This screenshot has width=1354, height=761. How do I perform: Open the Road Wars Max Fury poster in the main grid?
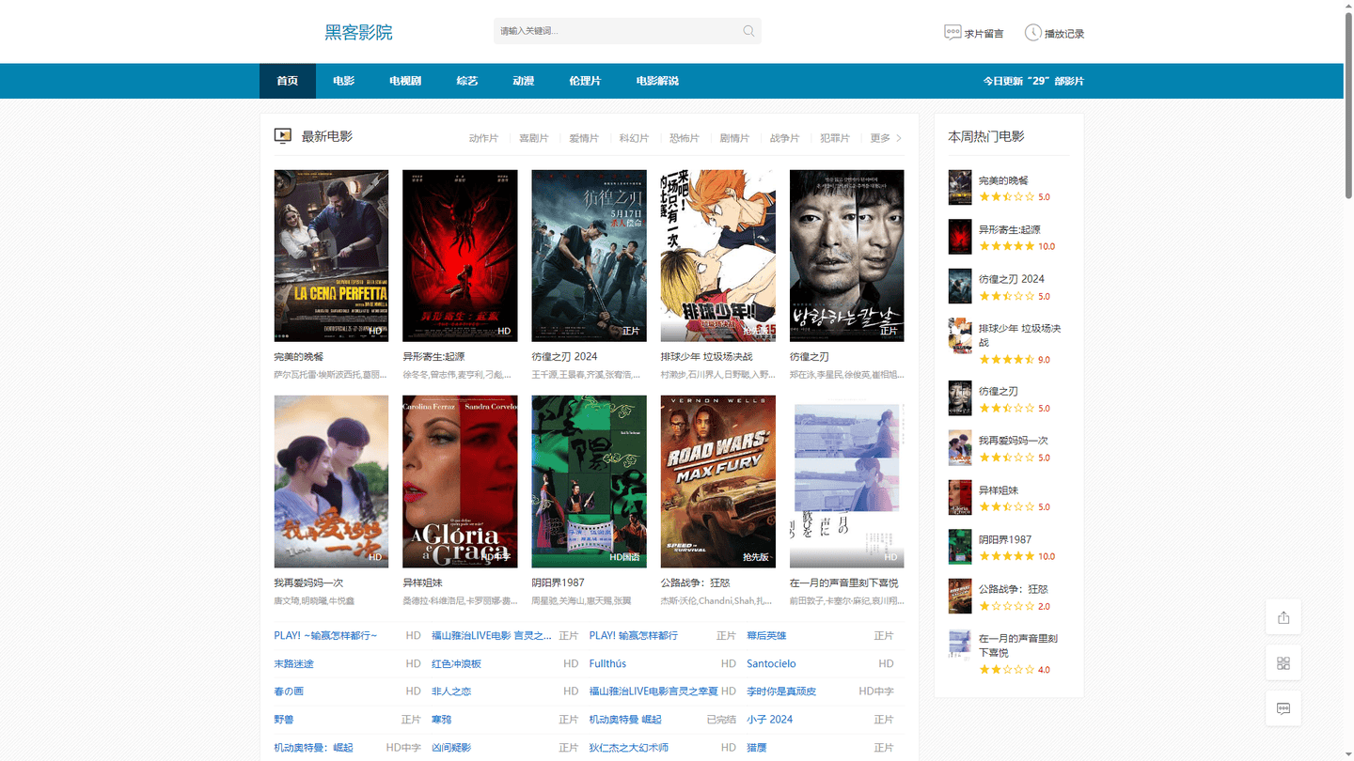click(718, 481)
